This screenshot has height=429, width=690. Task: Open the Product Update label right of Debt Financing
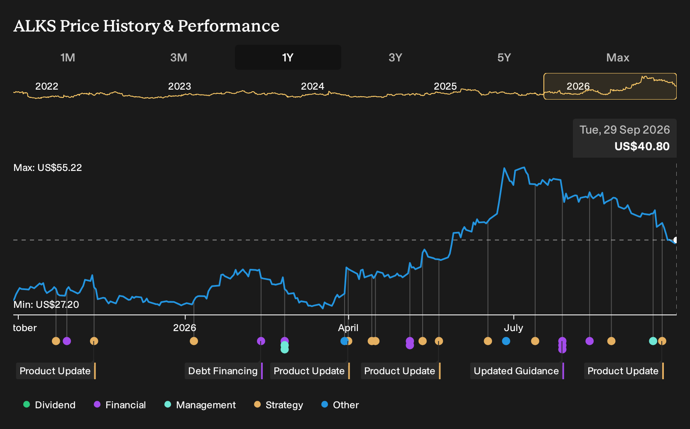coord(310,371)
